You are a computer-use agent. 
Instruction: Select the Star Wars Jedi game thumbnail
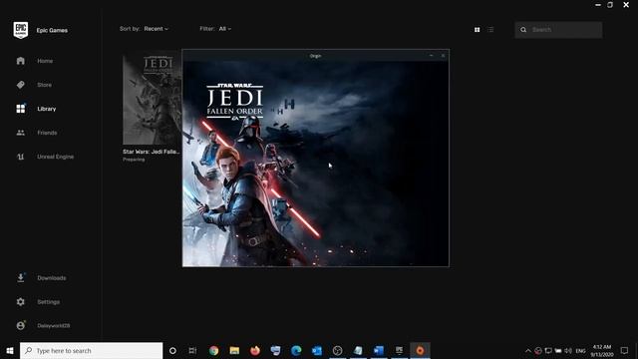pyautogui.click(x=153, y=100)
